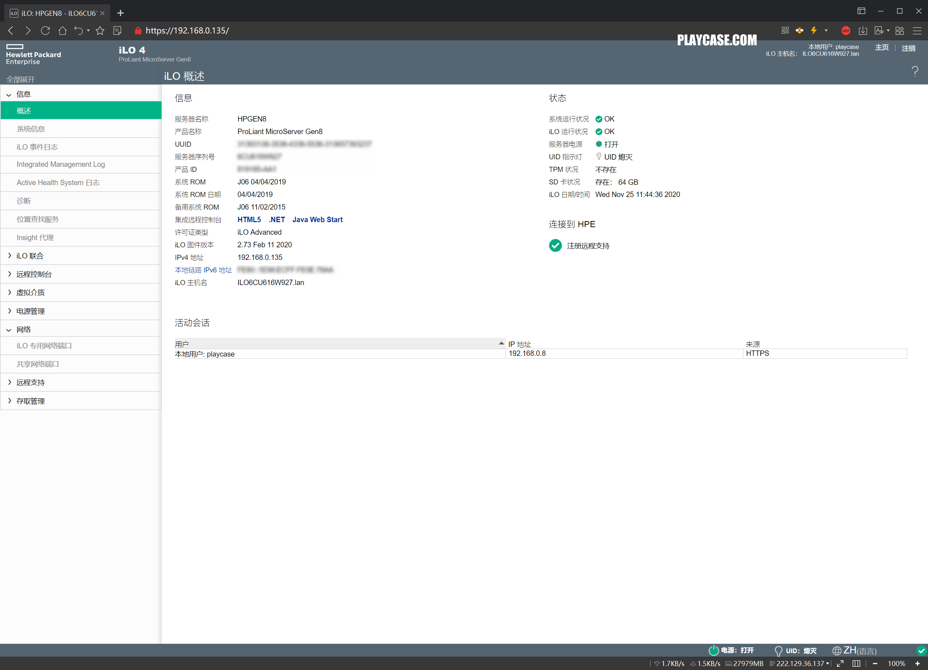Open the reader mode icon
The height and width of the screenshot is (670, 928).
click(x=117, y=31)
